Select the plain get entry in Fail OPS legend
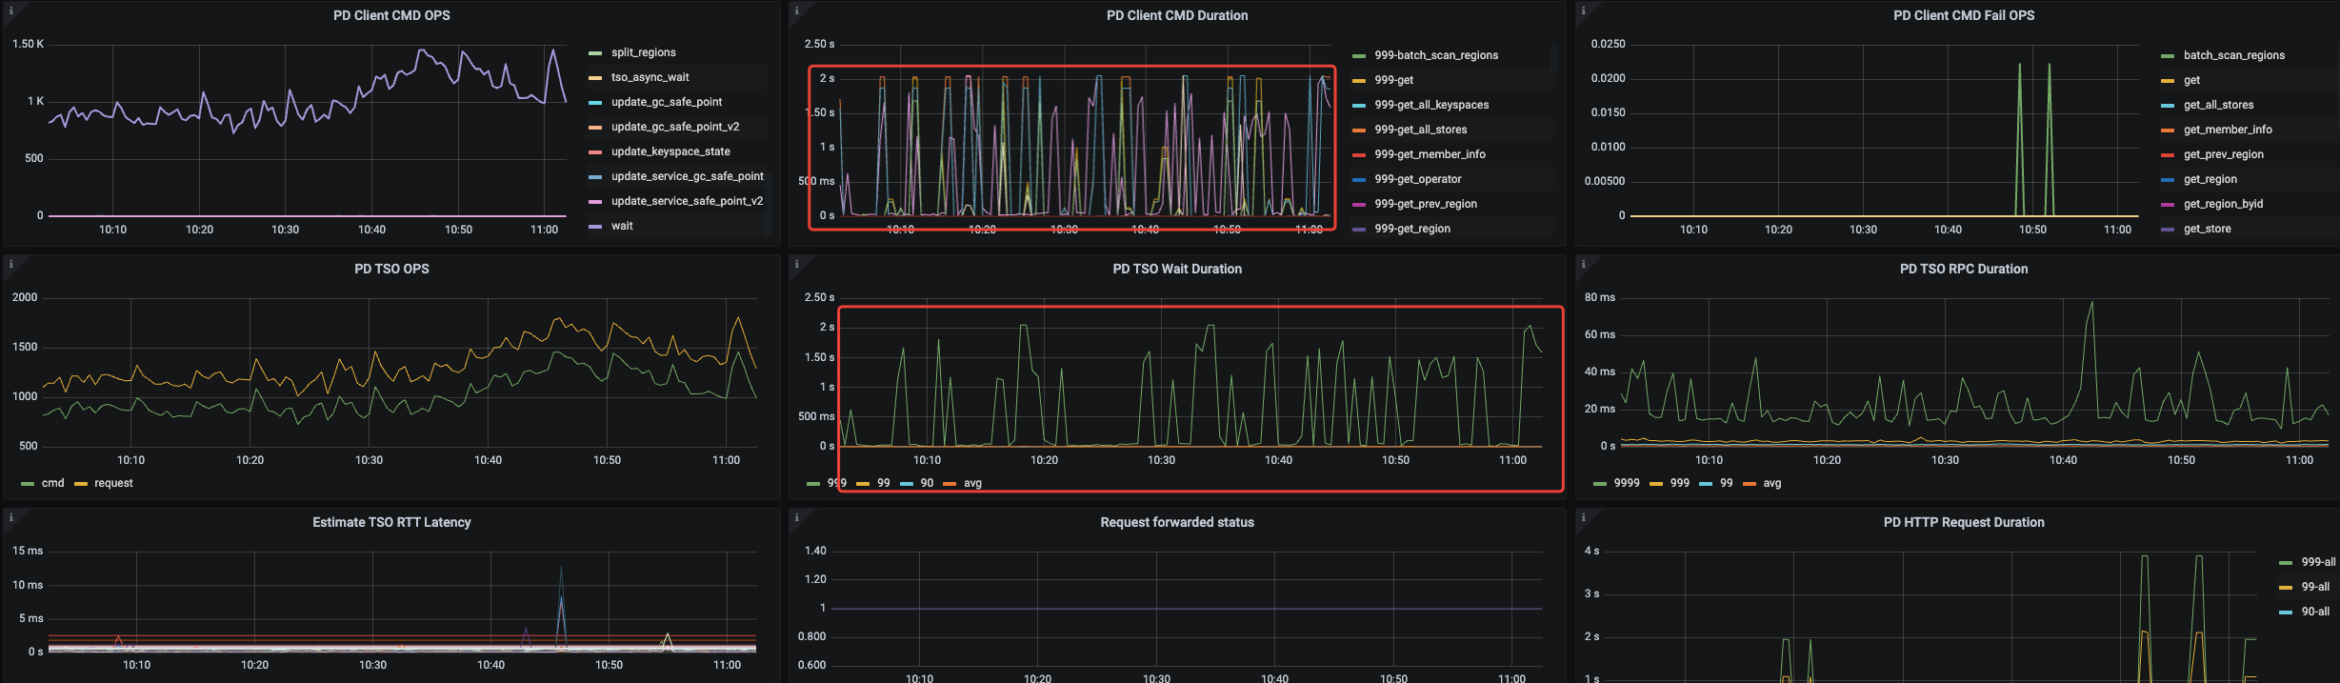Screen dimensions: 2340x683 [2191, 80]
